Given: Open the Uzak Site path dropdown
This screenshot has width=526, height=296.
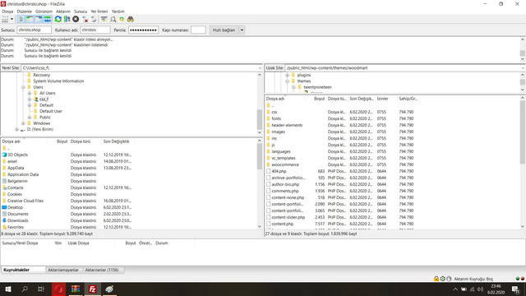Looking at the screenshot, I should pyautogui.click(x=523, y=67).
